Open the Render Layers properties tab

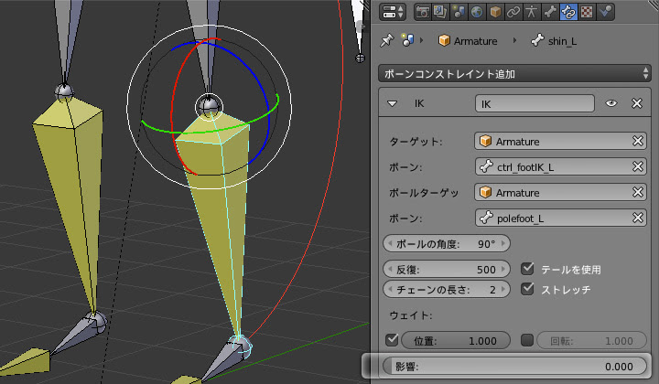tap(439, 12)
